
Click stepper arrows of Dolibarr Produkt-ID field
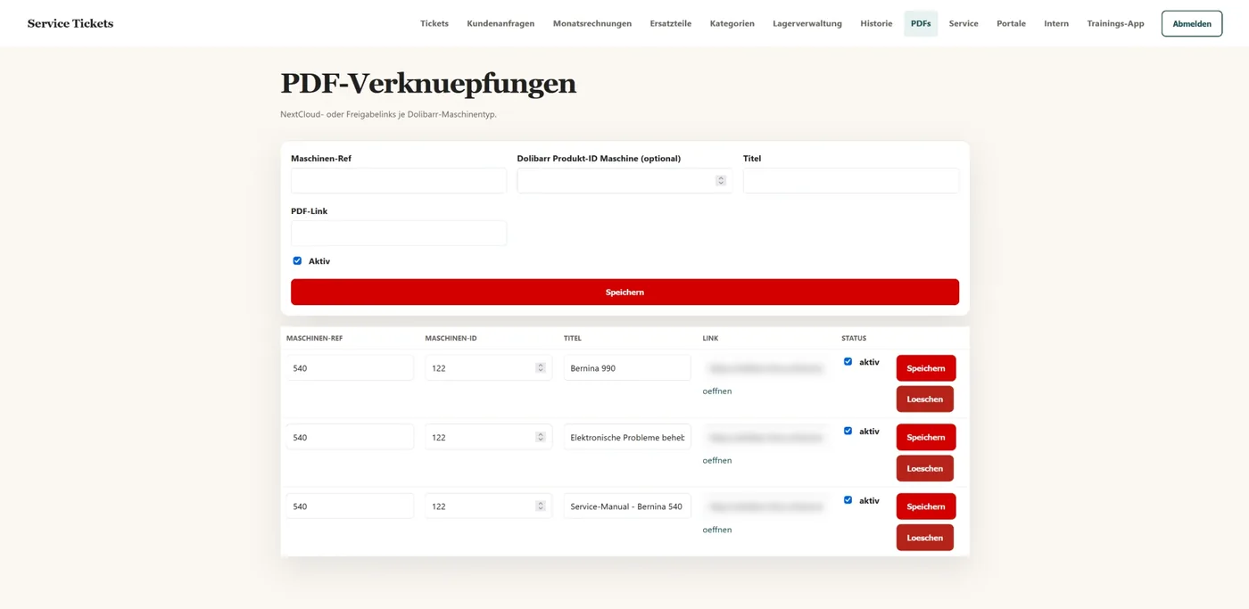[721, 180]
